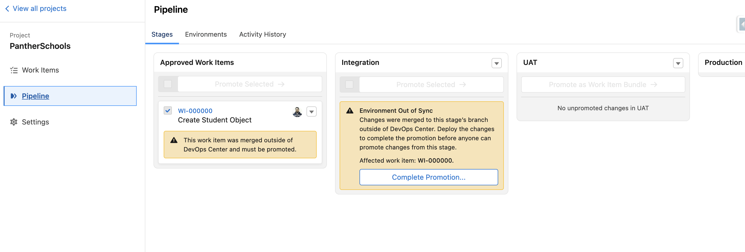This screenshot has width=745, height=252.
Task: Click the Complete Promotion button
Action: pyautogui.click(x=428, y=177)
